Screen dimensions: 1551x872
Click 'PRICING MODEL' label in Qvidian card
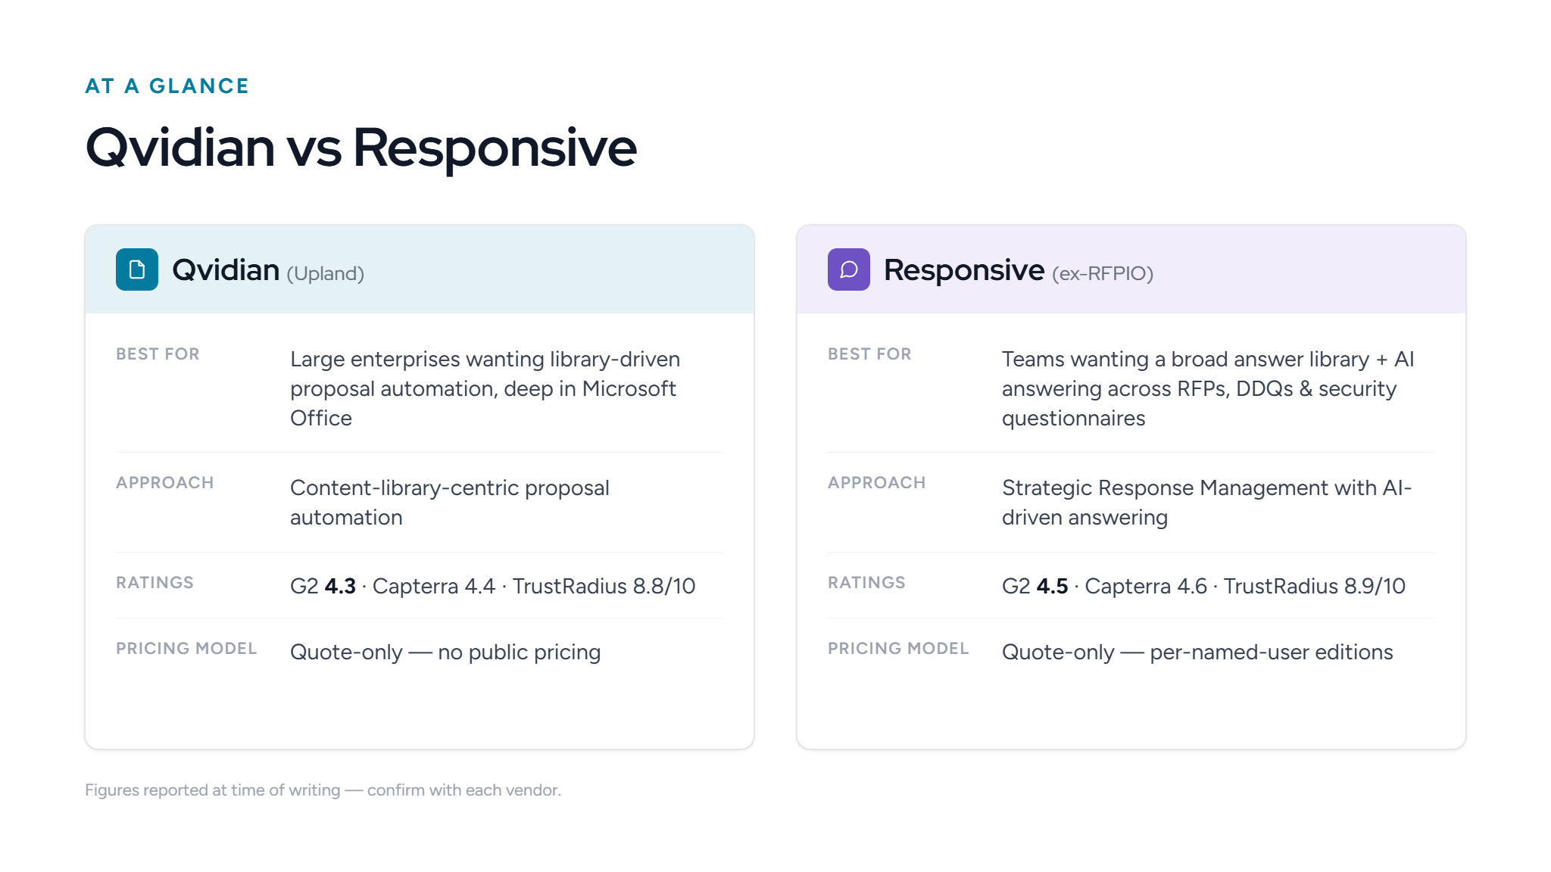click(x=186, y=649)
